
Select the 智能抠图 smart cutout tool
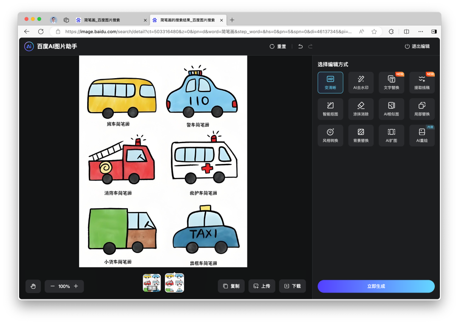(330, 109)
